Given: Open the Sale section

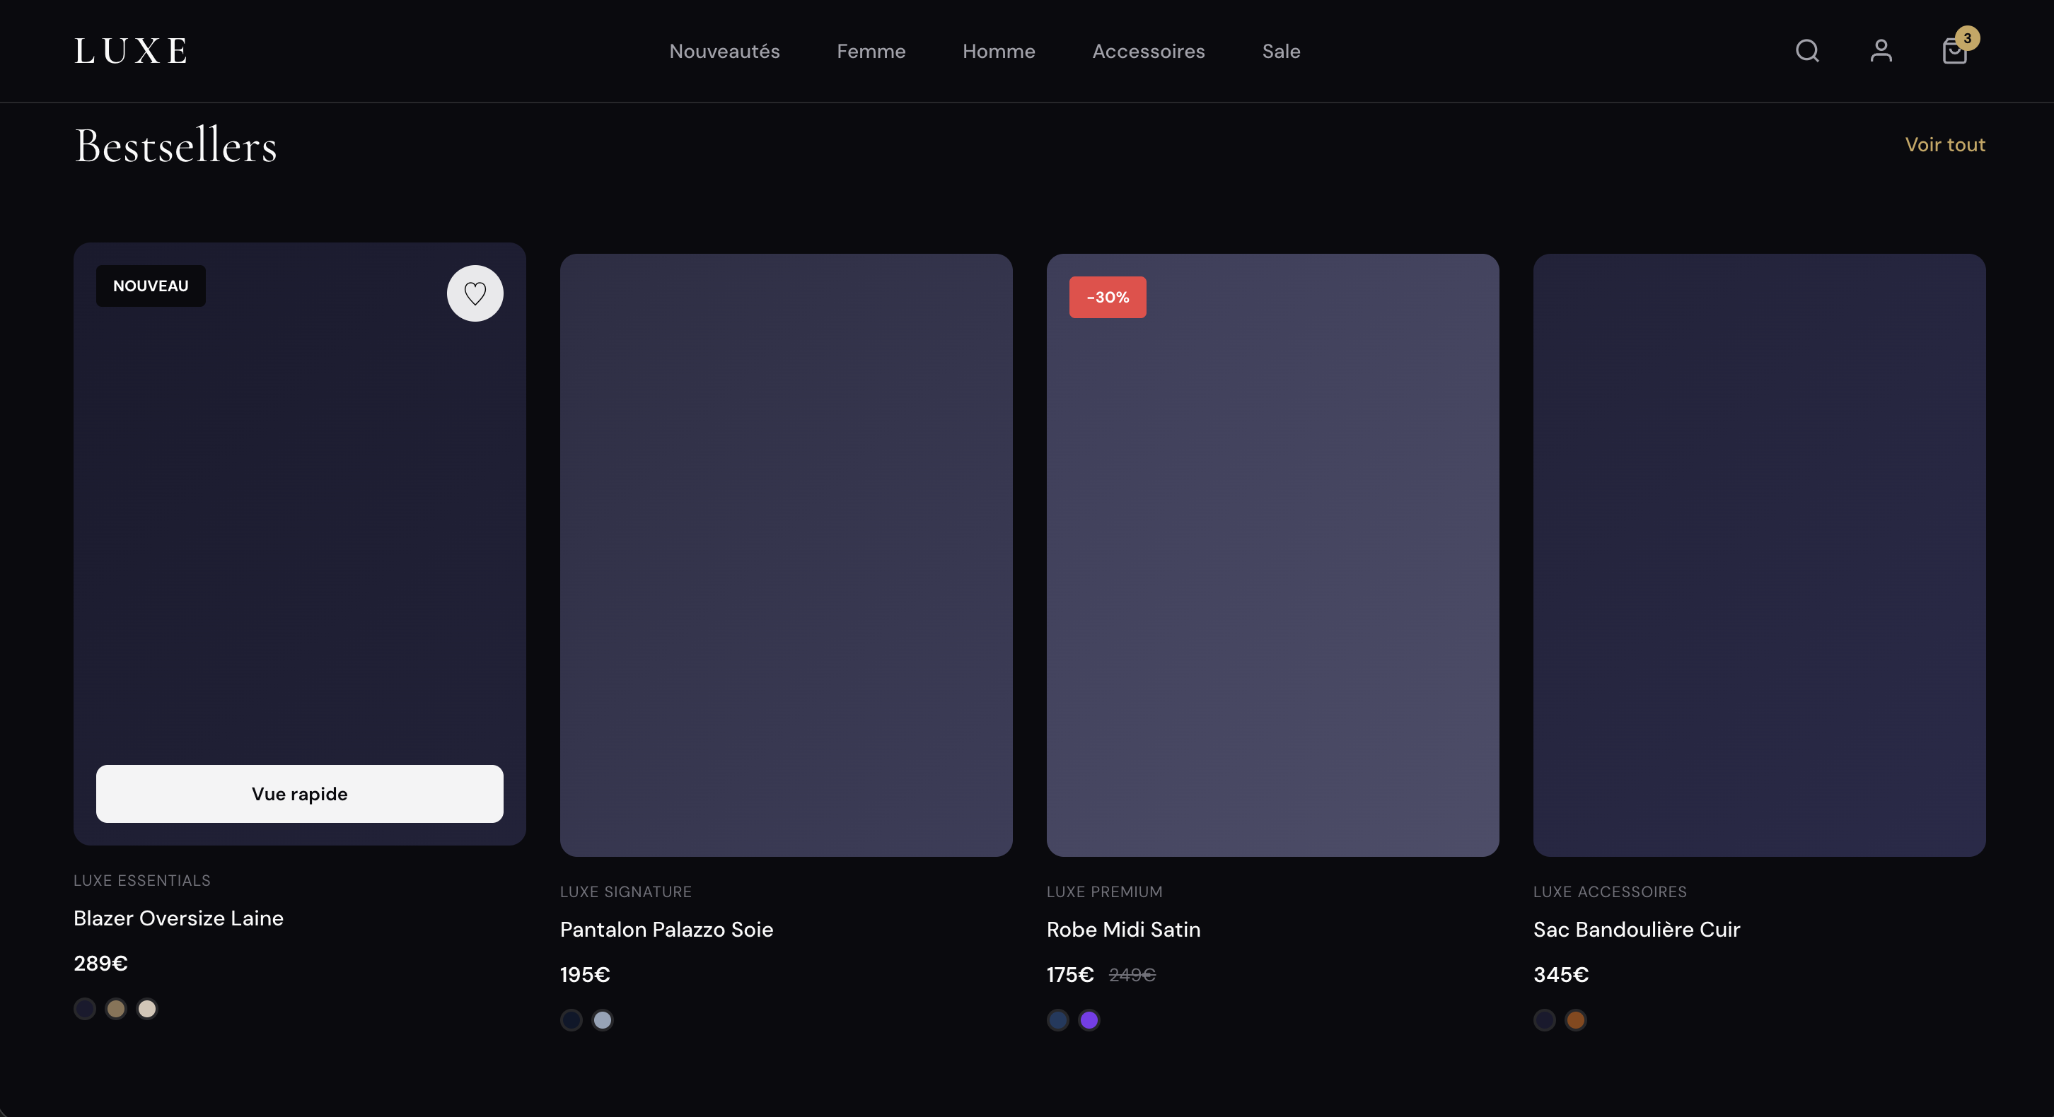Looking at the screenshot, I should tap(1280, 51).
